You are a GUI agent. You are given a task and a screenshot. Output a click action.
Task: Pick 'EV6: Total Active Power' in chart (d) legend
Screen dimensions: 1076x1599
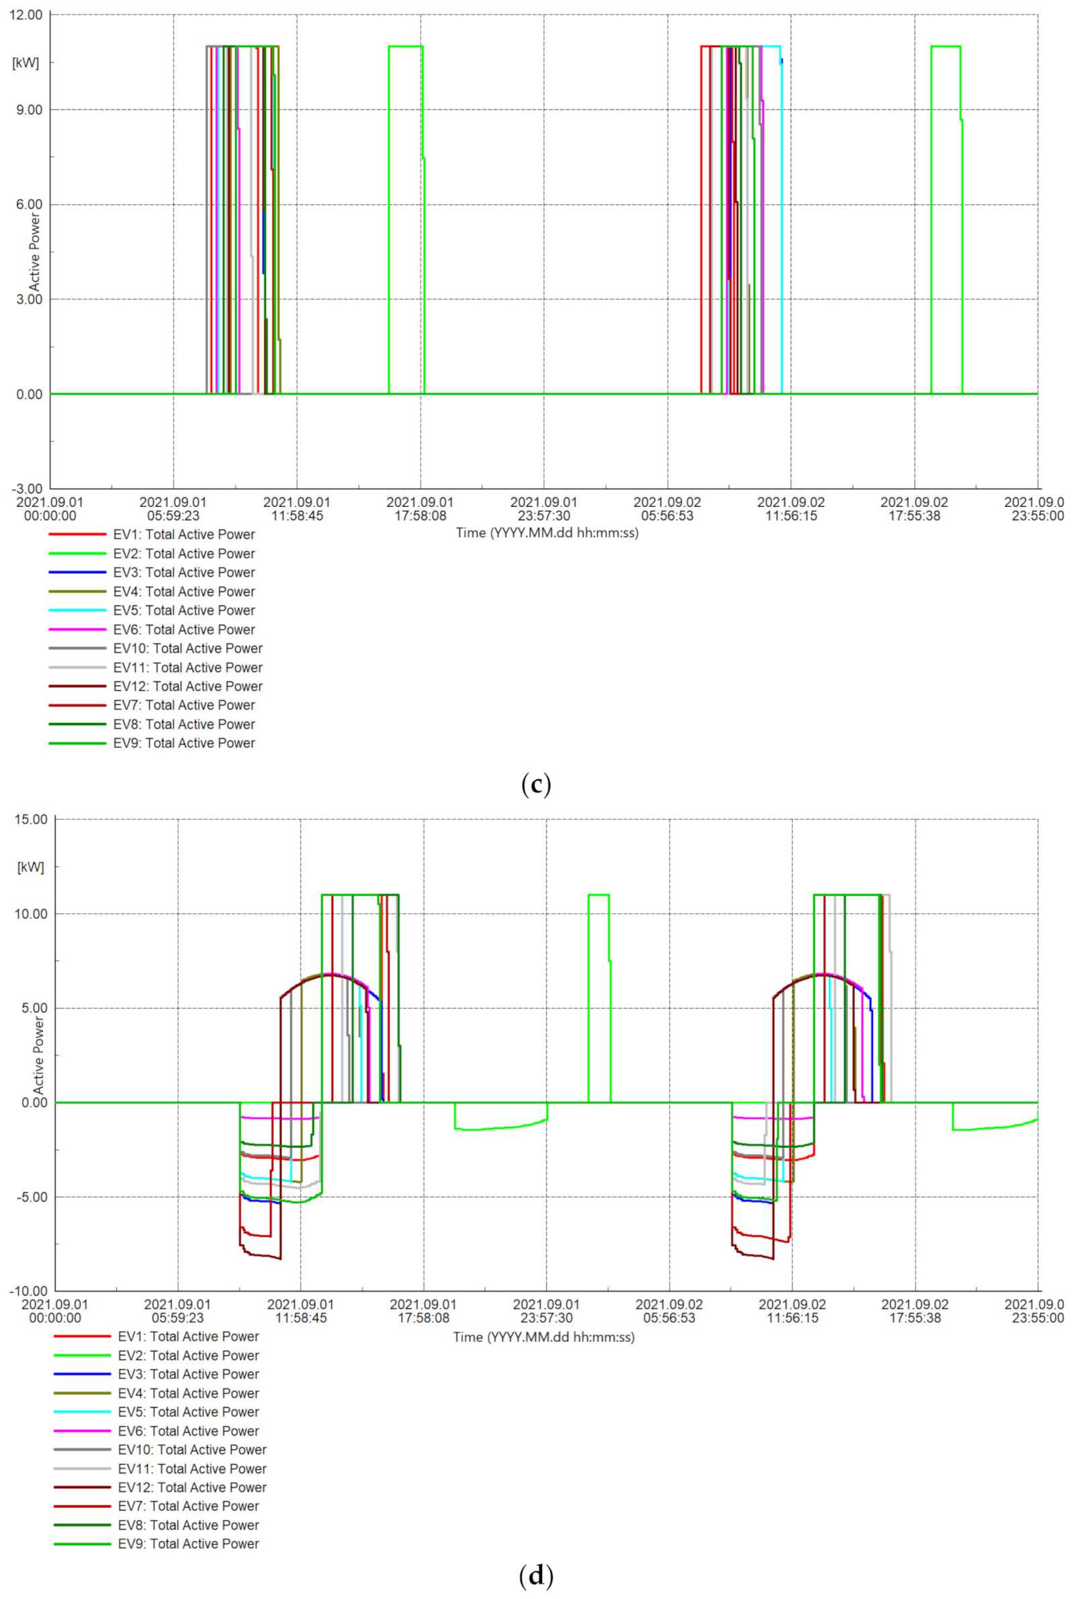coord(189,1431)
